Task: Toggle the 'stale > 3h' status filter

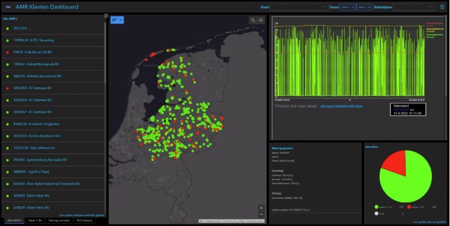Action: pyautogui.click(x=364, y=7)
